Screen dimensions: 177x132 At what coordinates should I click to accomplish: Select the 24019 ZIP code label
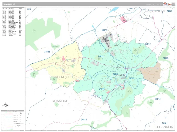105,30
